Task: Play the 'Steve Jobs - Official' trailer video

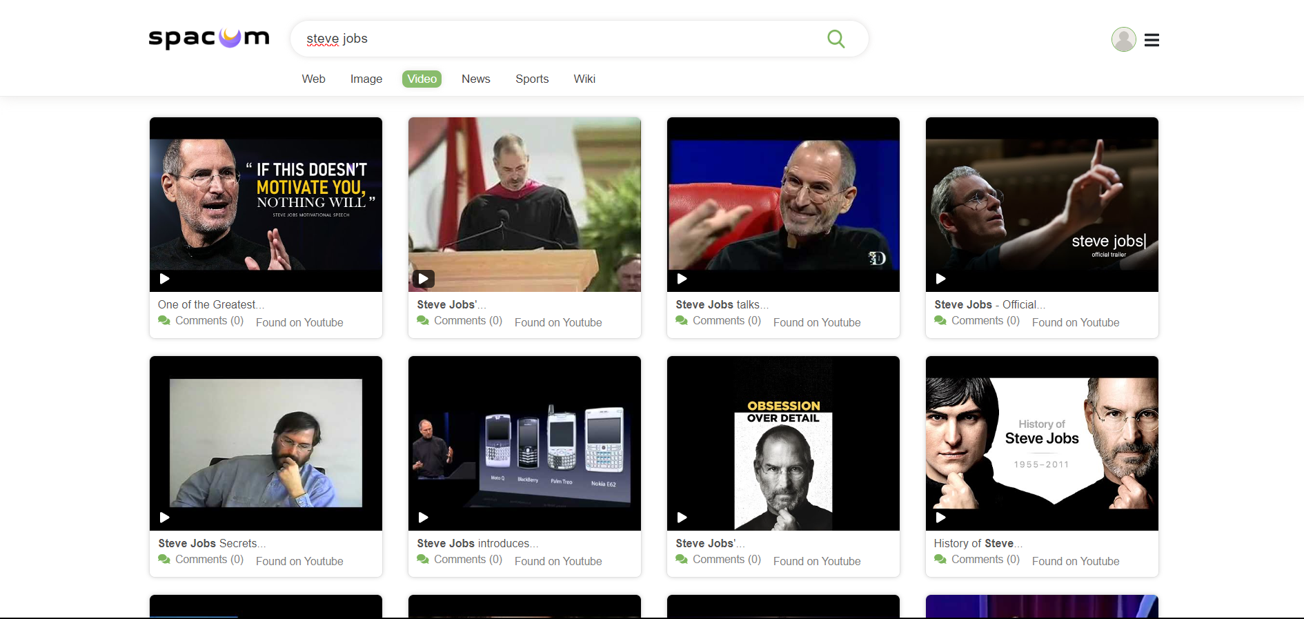Action: pyautogui.click(x=941, y=279)
